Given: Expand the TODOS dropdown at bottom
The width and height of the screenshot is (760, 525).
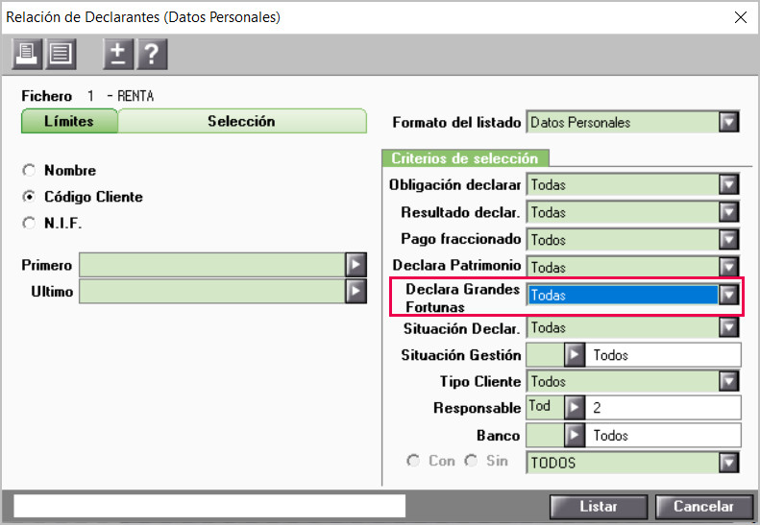Looking at the screenshot, I should [728, 463].
